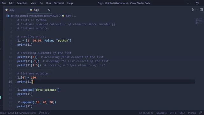Restore down the VS Code window
Viewport: 204px width, 115px height.
pos(197,3)
